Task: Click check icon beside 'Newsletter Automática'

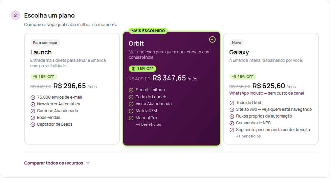Action: pyautogui.click(x=33, y=104)
